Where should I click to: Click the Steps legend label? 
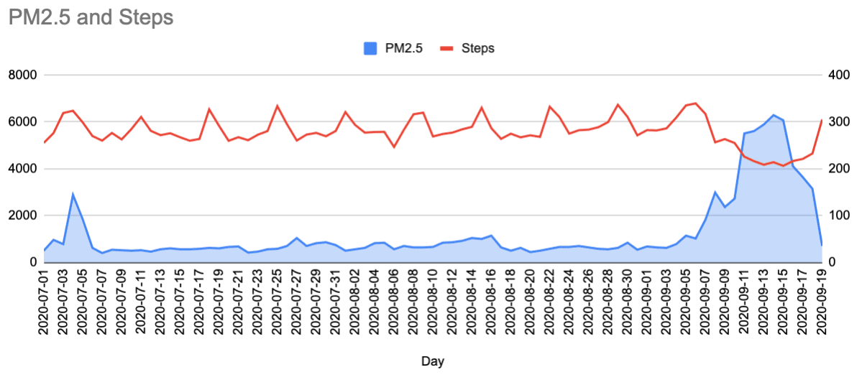[x=478, y=48]
